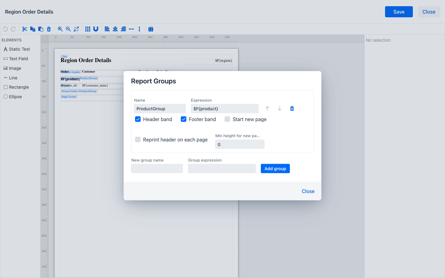Image resolution: width=445 pixels, height=278 pixels.
Task: Click Group Footer: ProductGroup band label
Action: tap(79, 91)
